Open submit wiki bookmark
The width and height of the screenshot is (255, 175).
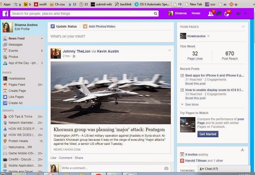pyautogui.click(x=101, y=4)
